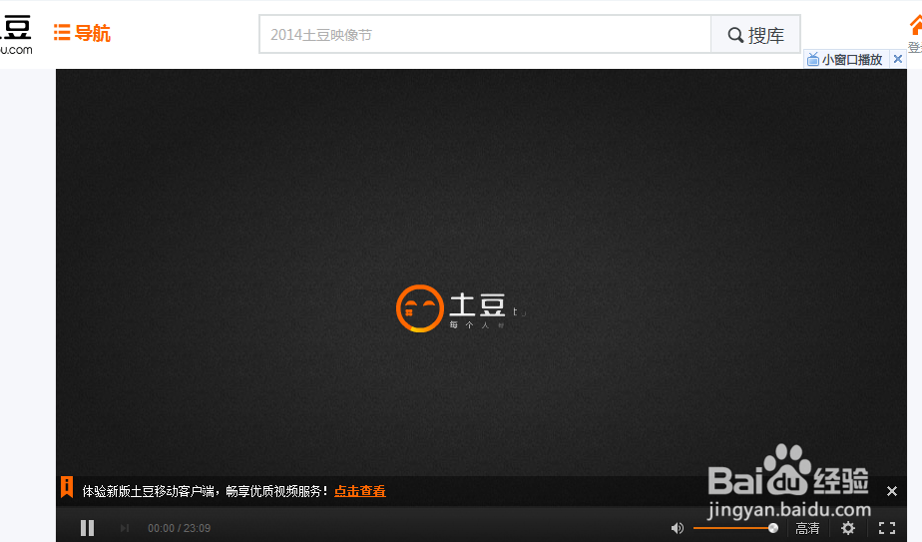
Task: Click the Tudou face logo in video
Action: (419, 308)
